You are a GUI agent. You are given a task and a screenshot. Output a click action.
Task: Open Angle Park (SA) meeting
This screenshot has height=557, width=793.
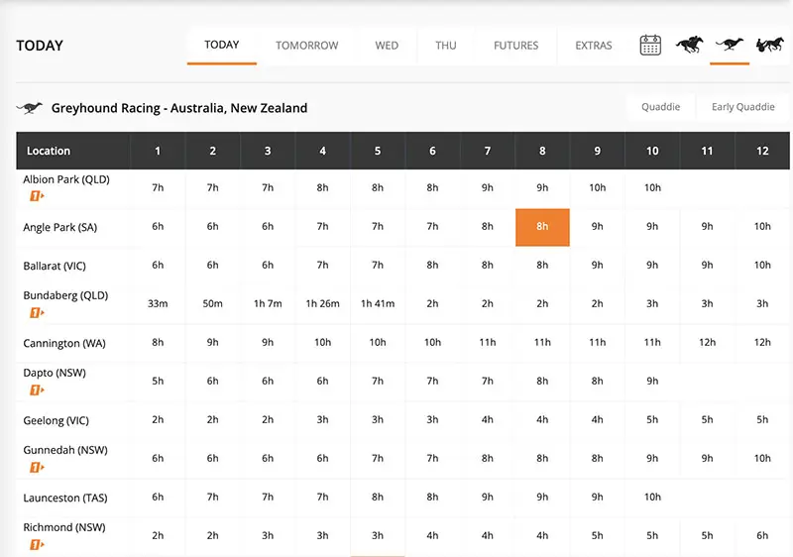pos(60,227)
